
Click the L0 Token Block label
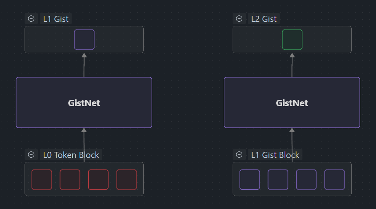(x=71, y=155)
